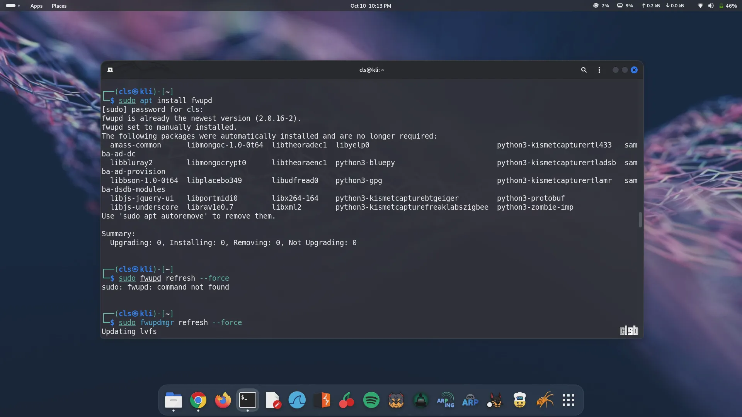Viewport: 742px width, 417px height.
Task: Launch Wireshark from the dock
Action: pyautogui.click(x=297, y=400)
